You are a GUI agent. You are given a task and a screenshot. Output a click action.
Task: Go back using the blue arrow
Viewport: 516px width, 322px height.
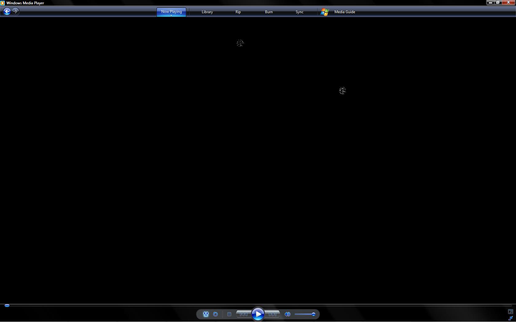[7, 12]
